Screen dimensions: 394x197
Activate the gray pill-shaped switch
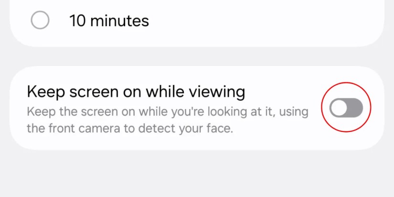[x=346, y=109]
